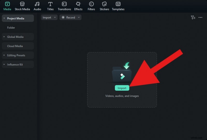207x140 pixels.
Task: Switch to the Transitions tab label
Action: click(64, 9)
